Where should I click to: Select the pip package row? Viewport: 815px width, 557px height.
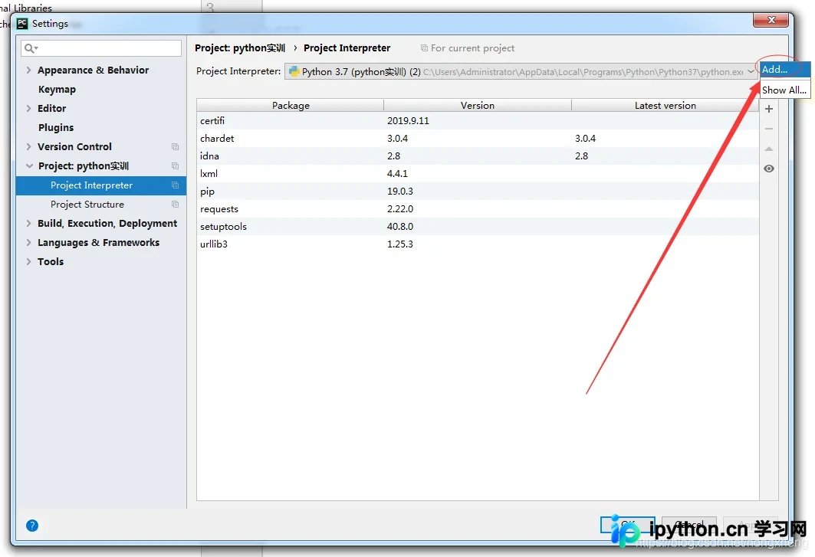(x=478, y=192)
